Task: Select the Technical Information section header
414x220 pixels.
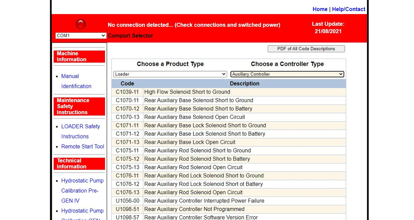Action: (79, 163)
